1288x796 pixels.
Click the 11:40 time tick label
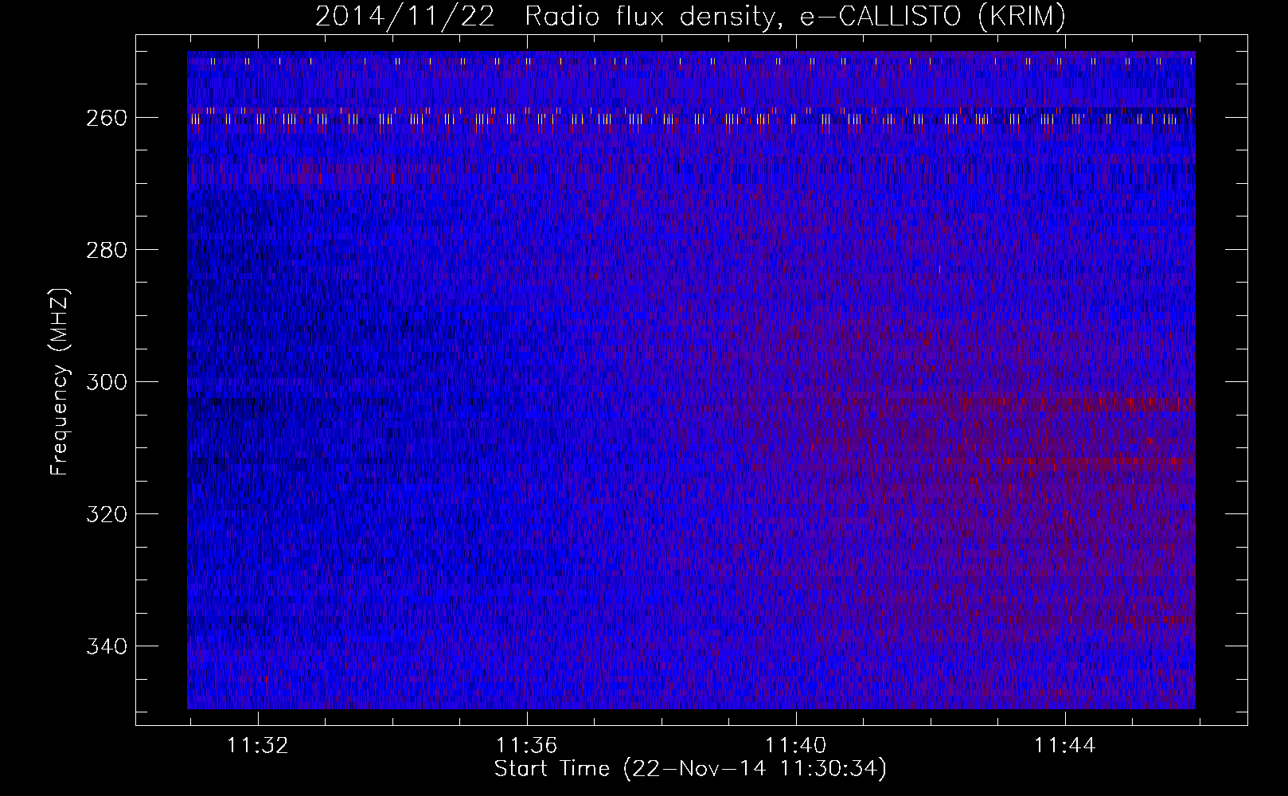pos(796,746)
